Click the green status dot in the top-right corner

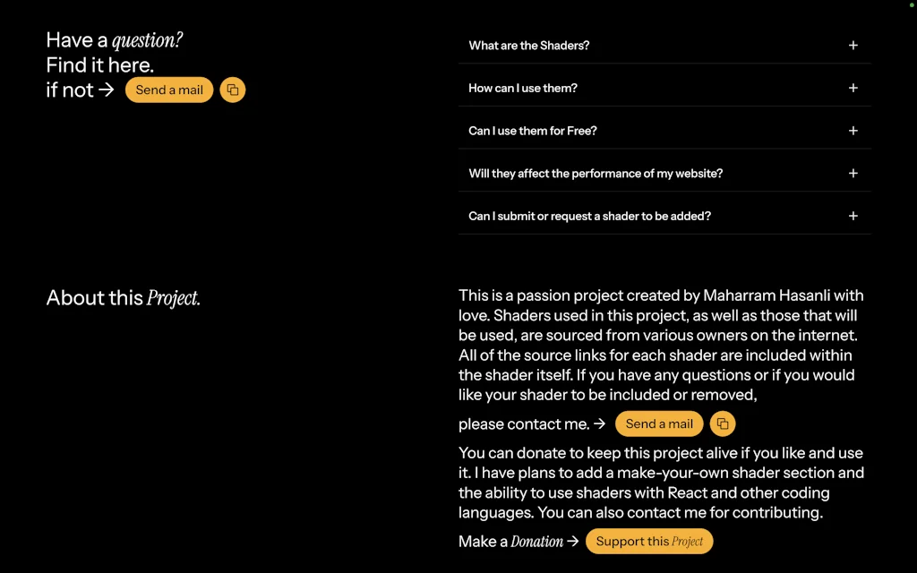click(x=911, y=6)
